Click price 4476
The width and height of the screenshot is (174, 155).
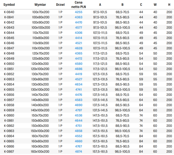pos(78,95)
